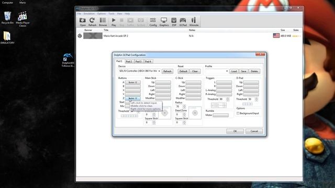The width and height of the screenshot is (335, 188).
Task: Open the Help menu
Action: (x=127, y=14)
